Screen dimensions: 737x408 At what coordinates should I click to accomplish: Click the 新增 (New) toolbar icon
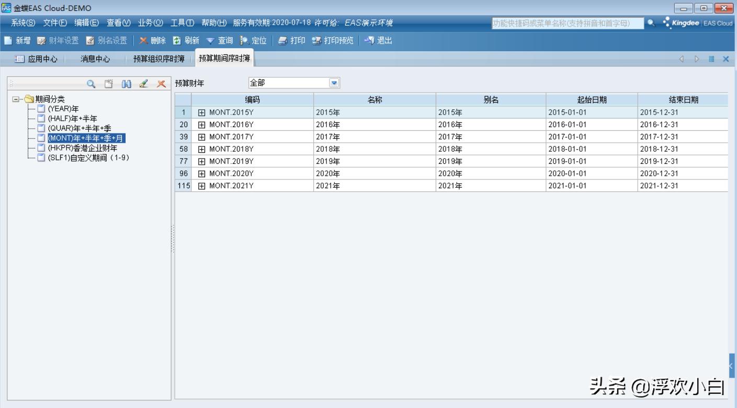[8, 41]
